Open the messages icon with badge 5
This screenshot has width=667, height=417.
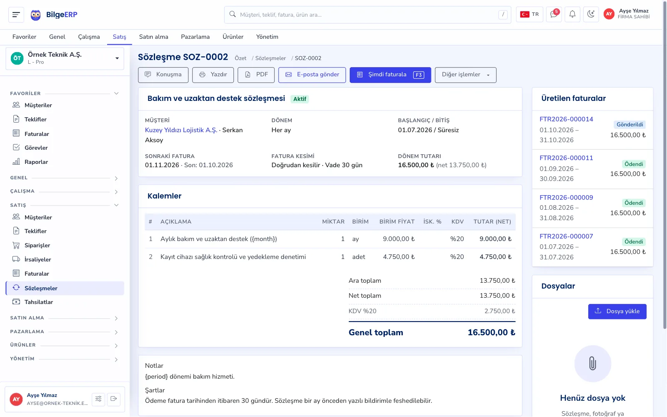[554, 15]
